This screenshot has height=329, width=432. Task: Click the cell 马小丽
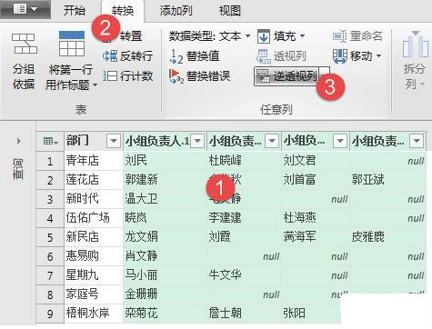point(165,275)
